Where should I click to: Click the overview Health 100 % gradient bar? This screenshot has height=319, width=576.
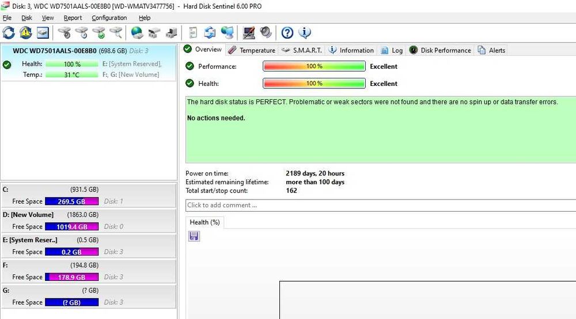coord(314,84)
